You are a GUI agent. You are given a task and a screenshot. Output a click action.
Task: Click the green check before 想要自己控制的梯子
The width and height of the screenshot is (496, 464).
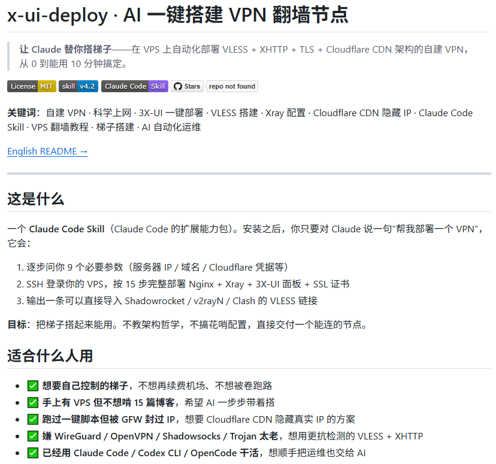(33, 386)
